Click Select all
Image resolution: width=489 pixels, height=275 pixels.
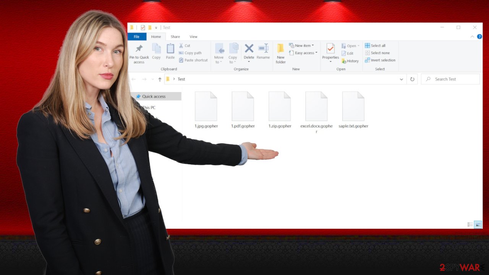pyautogui.click(x=375, y=46)
